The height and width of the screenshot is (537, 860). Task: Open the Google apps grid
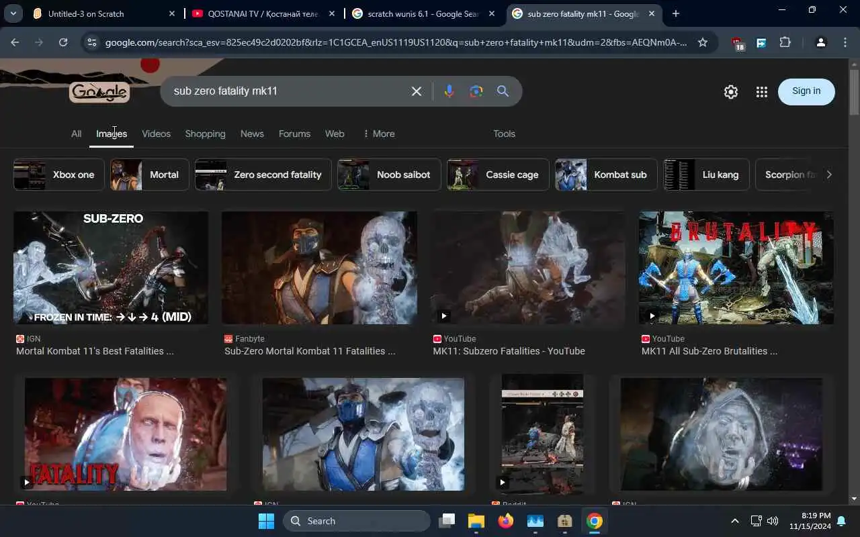coord(761,92)
